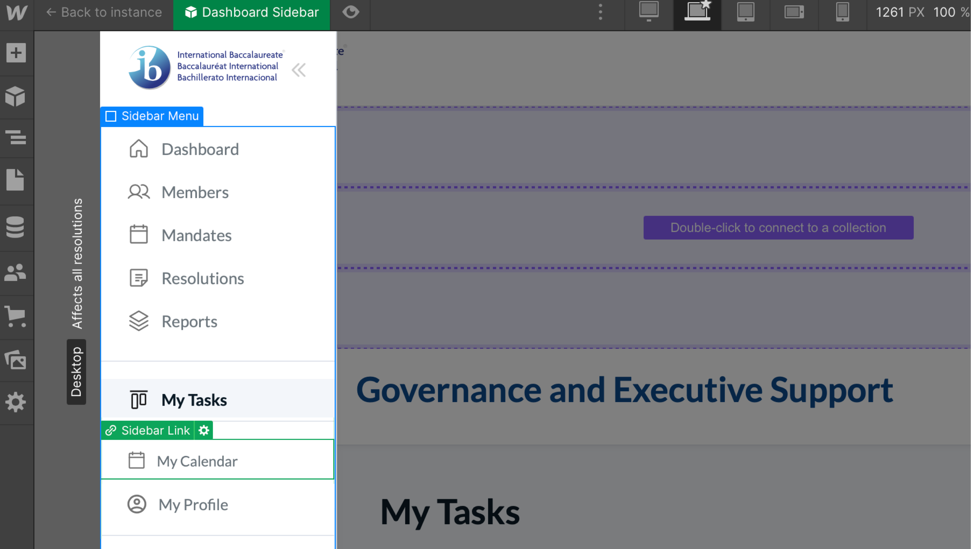Click Back to instance
Viewport: 971px width, 549px height.
coord(104,12)
